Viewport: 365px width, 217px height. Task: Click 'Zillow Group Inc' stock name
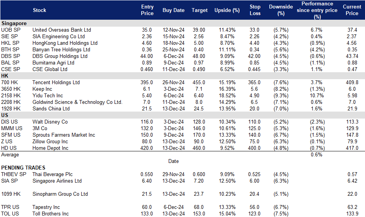click(x=50, y=141)
